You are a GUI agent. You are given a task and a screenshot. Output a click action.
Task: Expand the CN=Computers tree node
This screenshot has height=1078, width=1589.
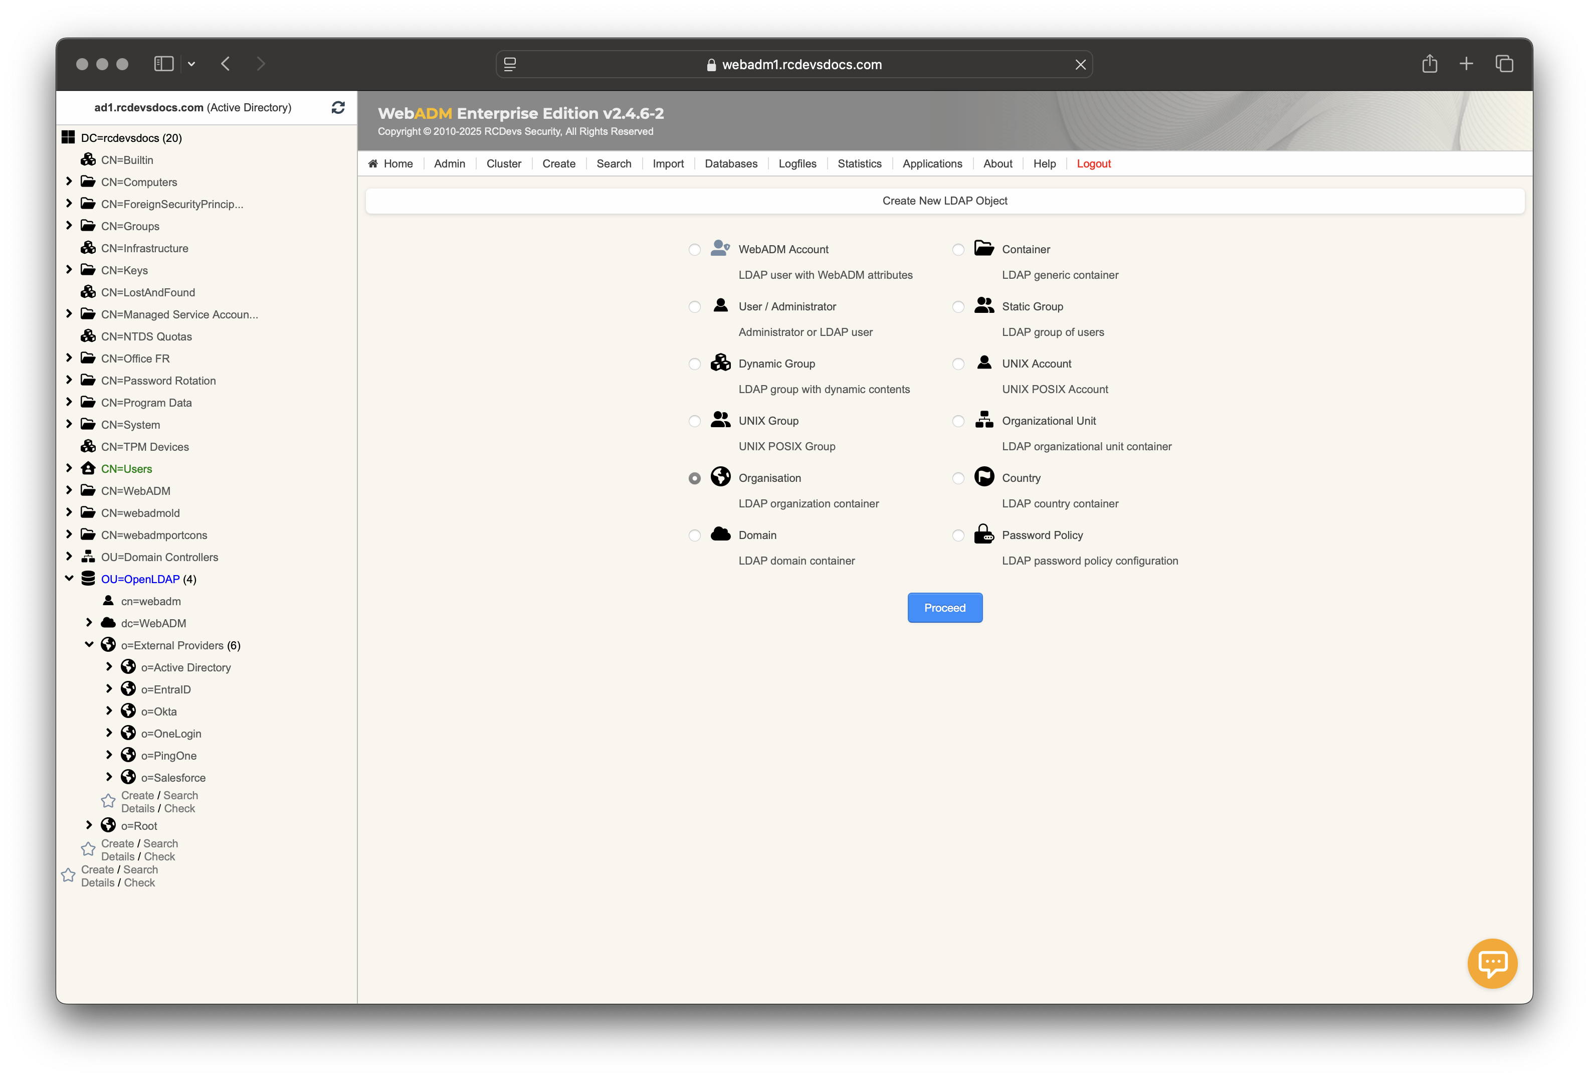69,182
